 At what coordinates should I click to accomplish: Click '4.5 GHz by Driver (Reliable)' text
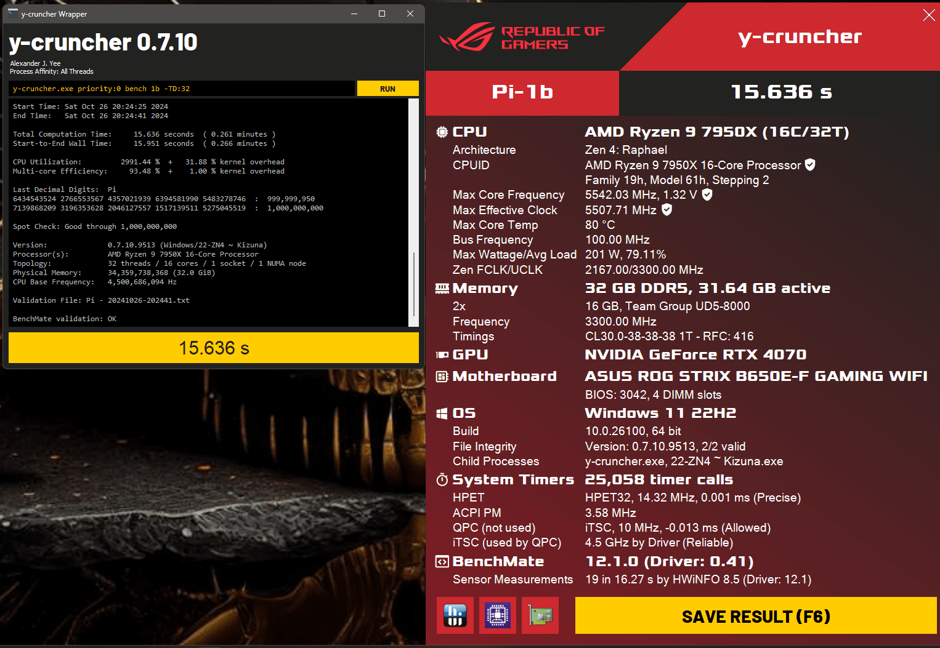(x=659, y=543)
